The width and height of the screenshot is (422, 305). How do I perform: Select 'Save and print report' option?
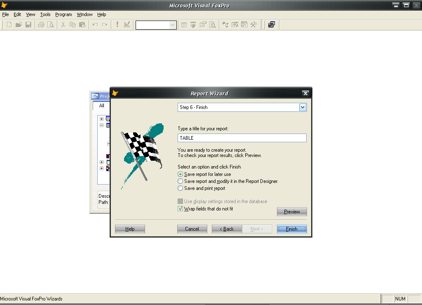coord(181,188)
